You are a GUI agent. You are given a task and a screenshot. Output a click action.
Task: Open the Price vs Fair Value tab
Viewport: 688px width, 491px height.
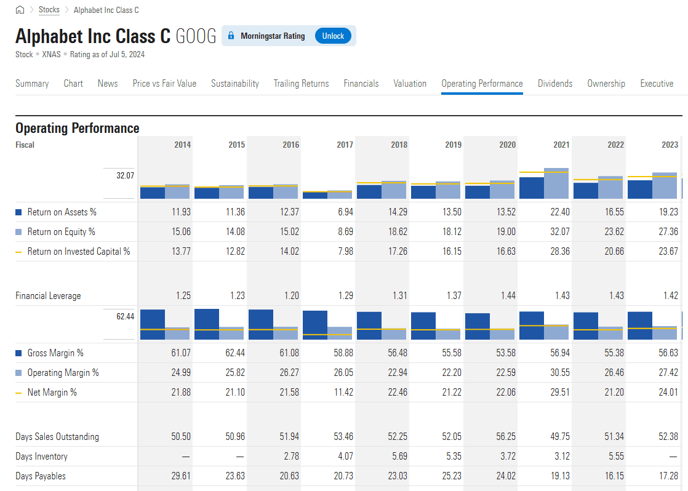tap(164, 83)
